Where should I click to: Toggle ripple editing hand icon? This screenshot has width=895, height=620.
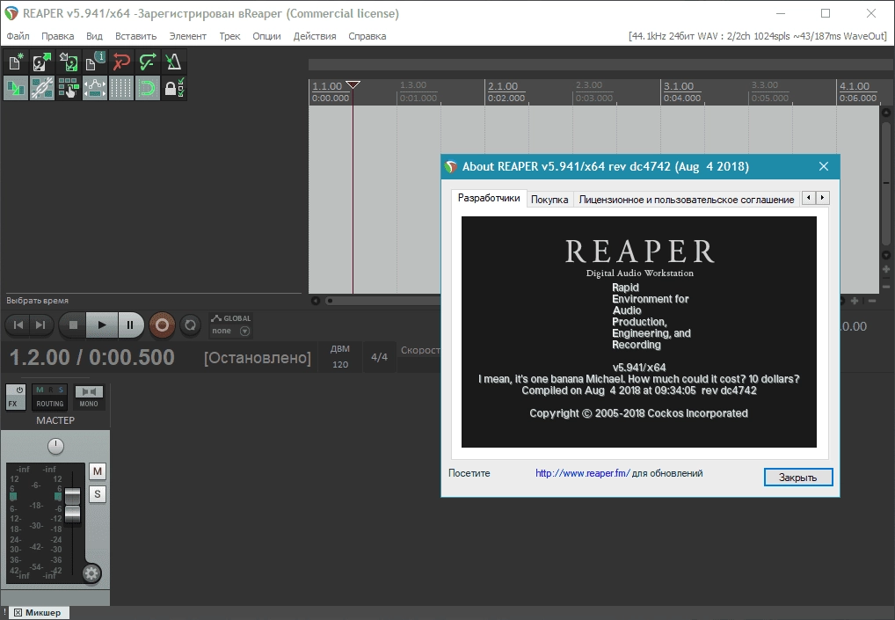tap(69, 88)
